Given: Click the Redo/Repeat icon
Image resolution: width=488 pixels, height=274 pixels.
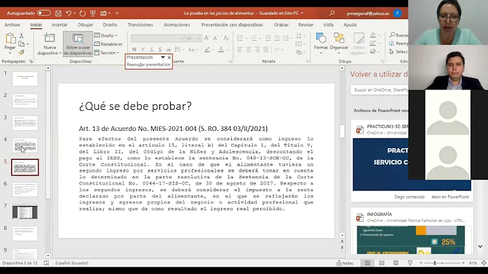Looking at the screenshot, I should tap(83, 14).
